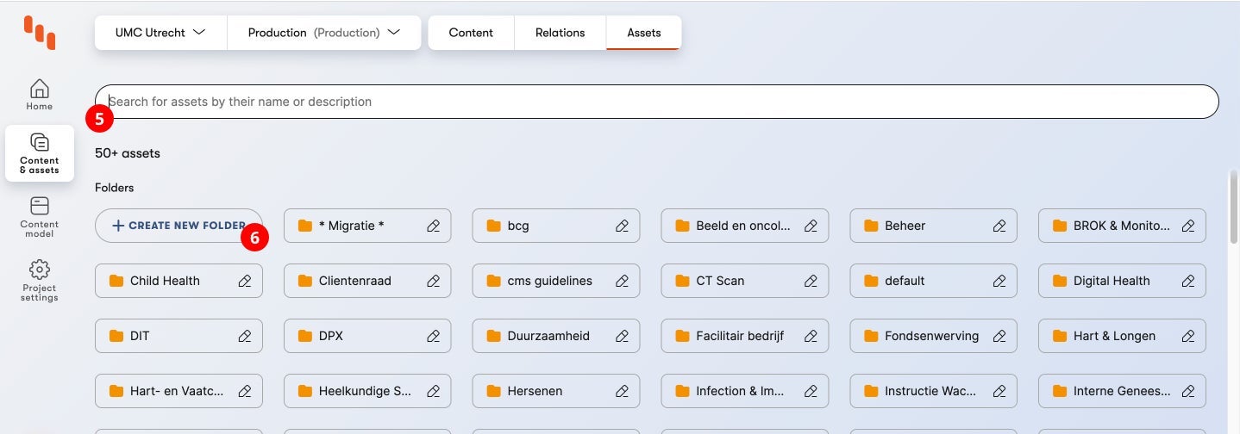The height and width of the screenshot is (434, 1240).
Task: Open Home from the sidebar
Action: (x=39, y=95)
